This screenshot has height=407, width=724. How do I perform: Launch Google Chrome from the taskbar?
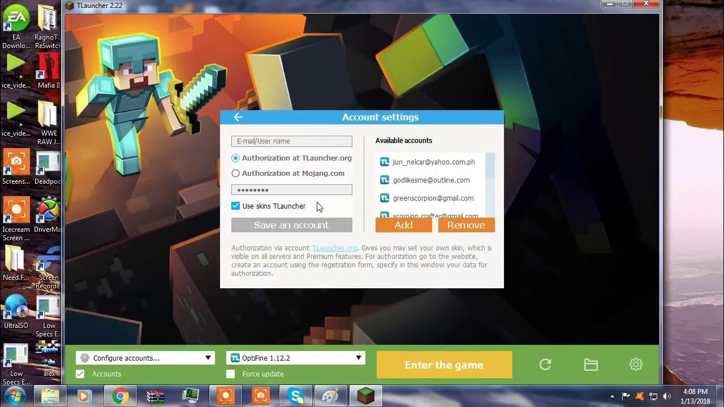tap(120, 396)
